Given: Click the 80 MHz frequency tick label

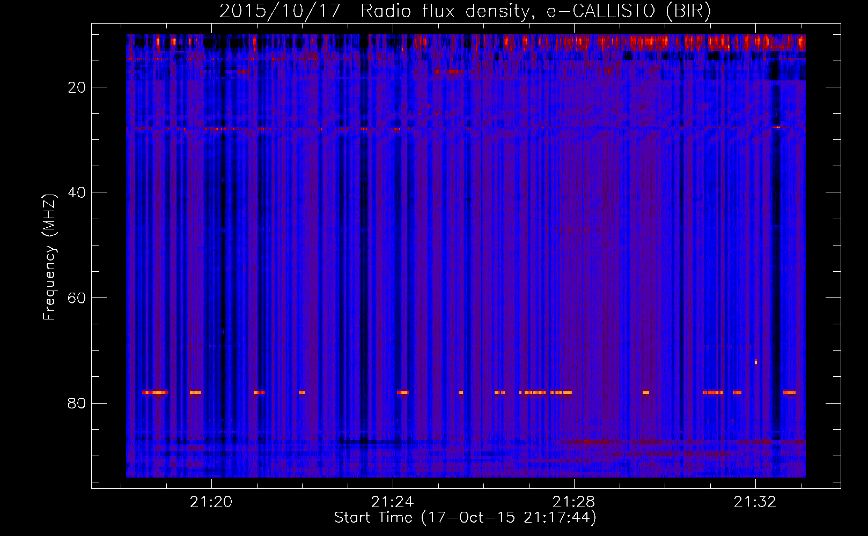Looking at the screenshot, I should 77,403.
